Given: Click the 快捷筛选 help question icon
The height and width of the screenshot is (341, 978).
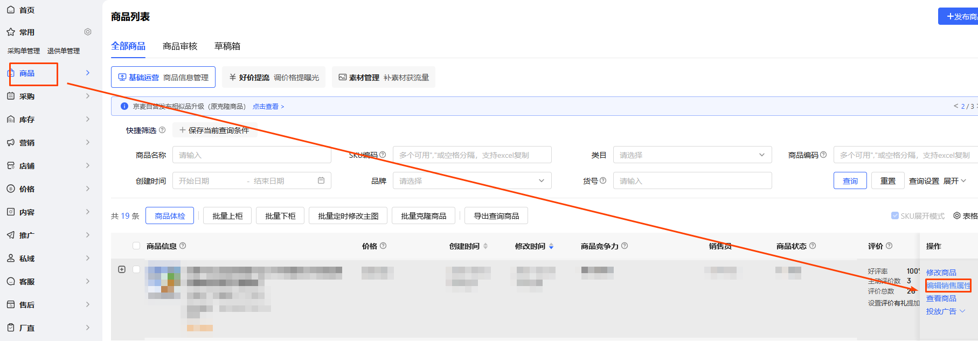Looking at the screenshot, I should pos(162,130).
